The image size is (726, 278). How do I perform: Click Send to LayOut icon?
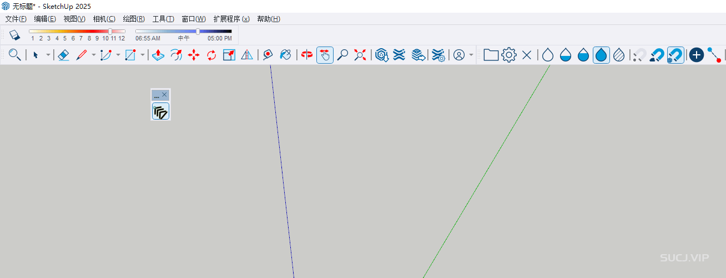[x=418, y=55]
